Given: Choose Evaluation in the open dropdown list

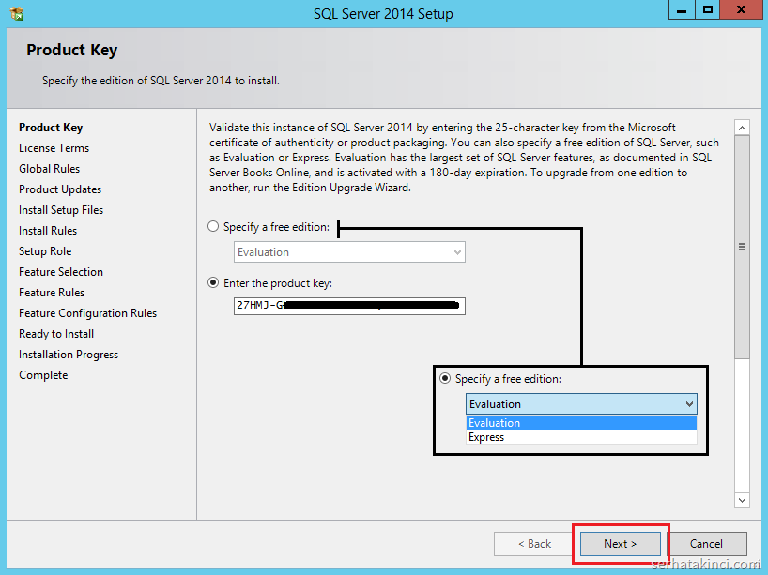Looking at the screenshot, I should click(495, 423).
